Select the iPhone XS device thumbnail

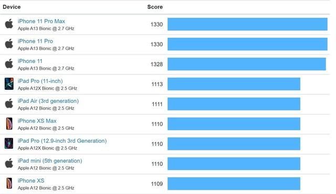(9, 184)
